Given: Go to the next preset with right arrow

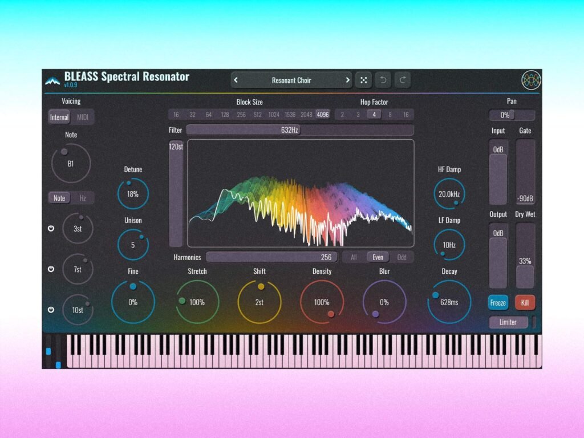Looking at the screenshot, I should [347, 80].
